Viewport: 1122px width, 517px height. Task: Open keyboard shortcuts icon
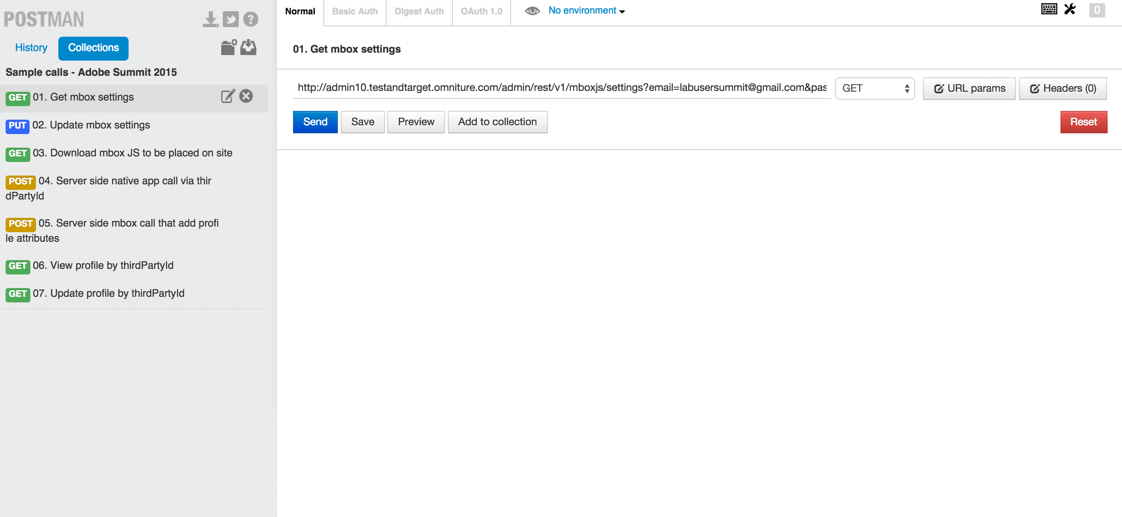point(1049,9)
